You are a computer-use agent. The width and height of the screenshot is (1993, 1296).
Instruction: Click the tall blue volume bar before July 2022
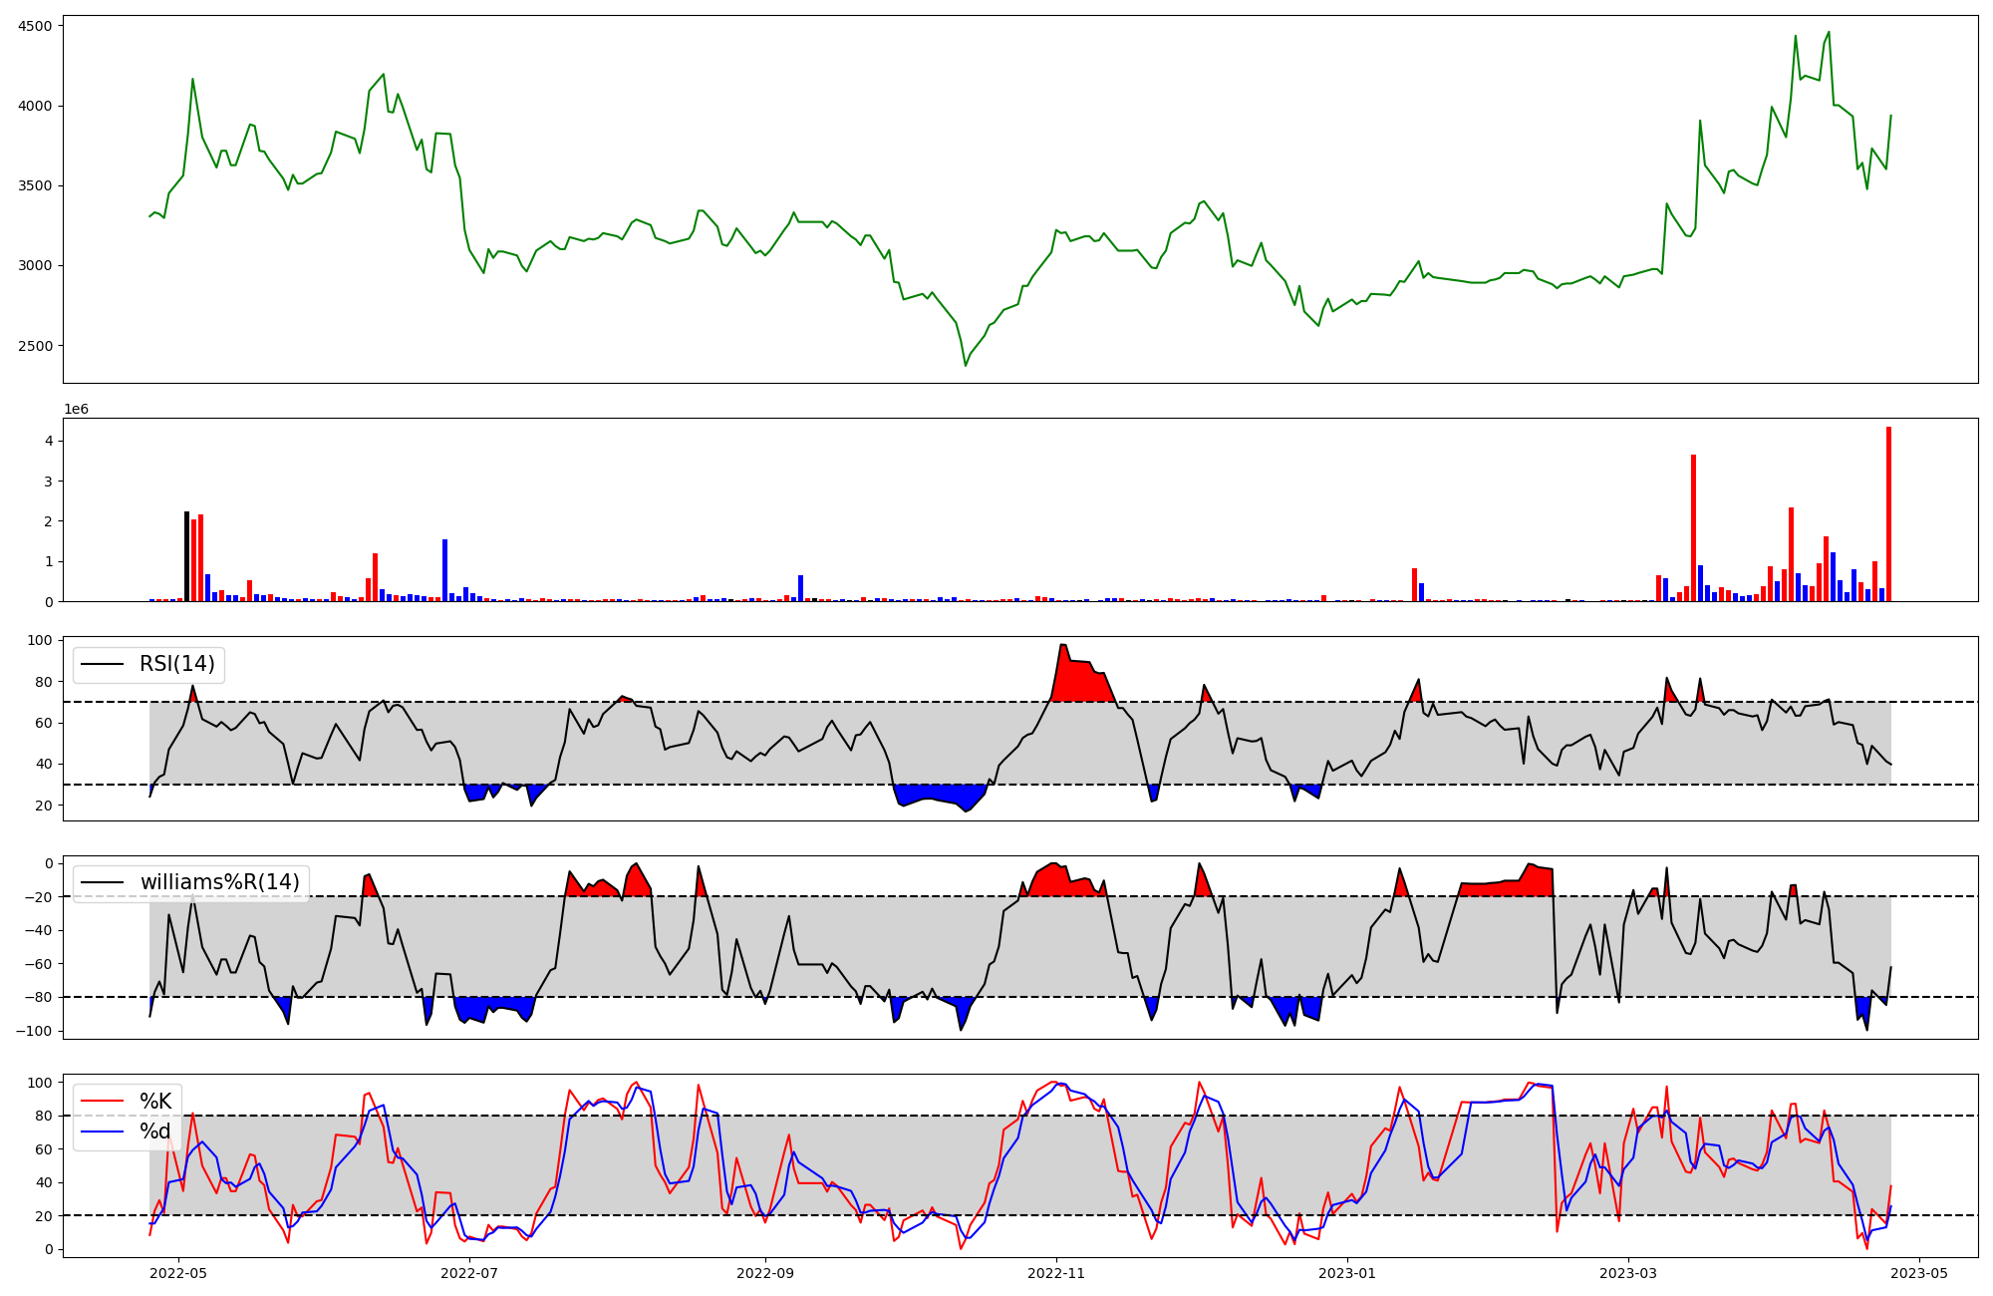point(445,570)
